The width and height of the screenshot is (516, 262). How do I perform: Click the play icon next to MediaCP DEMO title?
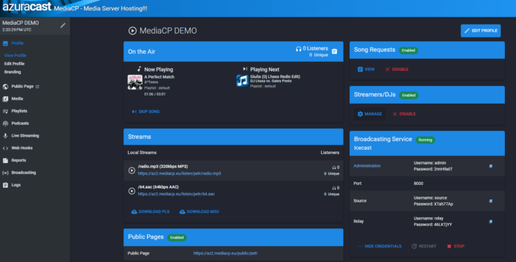[x=132, y=31]
